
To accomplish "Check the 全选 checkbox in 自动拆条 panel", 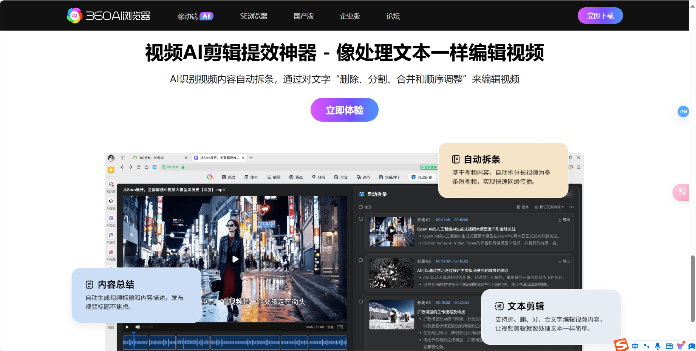I will [360, 207].
